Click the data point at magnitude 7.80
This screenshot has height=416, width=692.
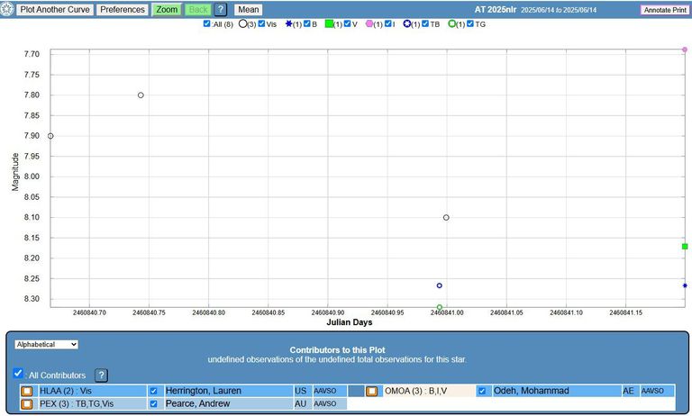141,95
